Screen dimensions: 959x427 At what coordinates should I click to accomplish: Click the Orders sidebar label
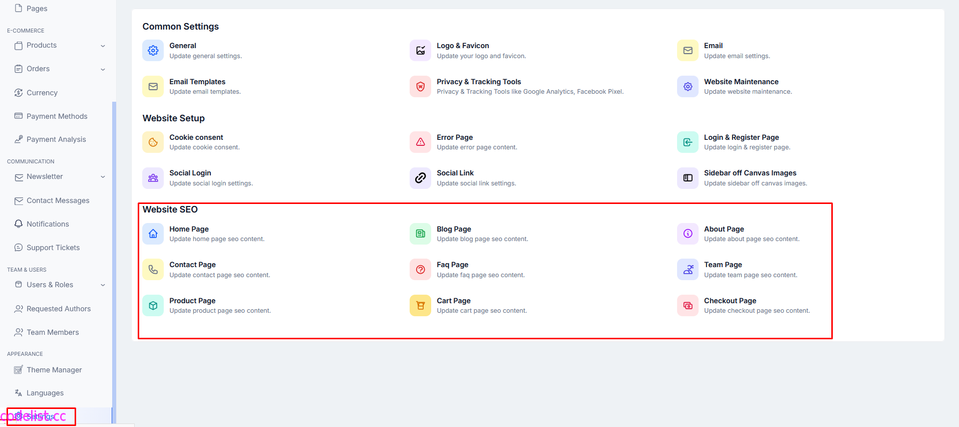38,69
